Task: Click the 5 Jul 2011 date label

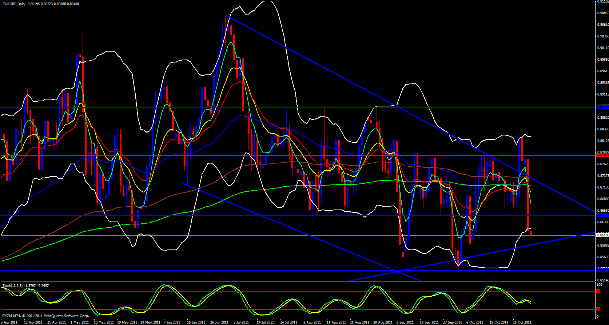Action: pyautogui.click(x=240, y=322)
